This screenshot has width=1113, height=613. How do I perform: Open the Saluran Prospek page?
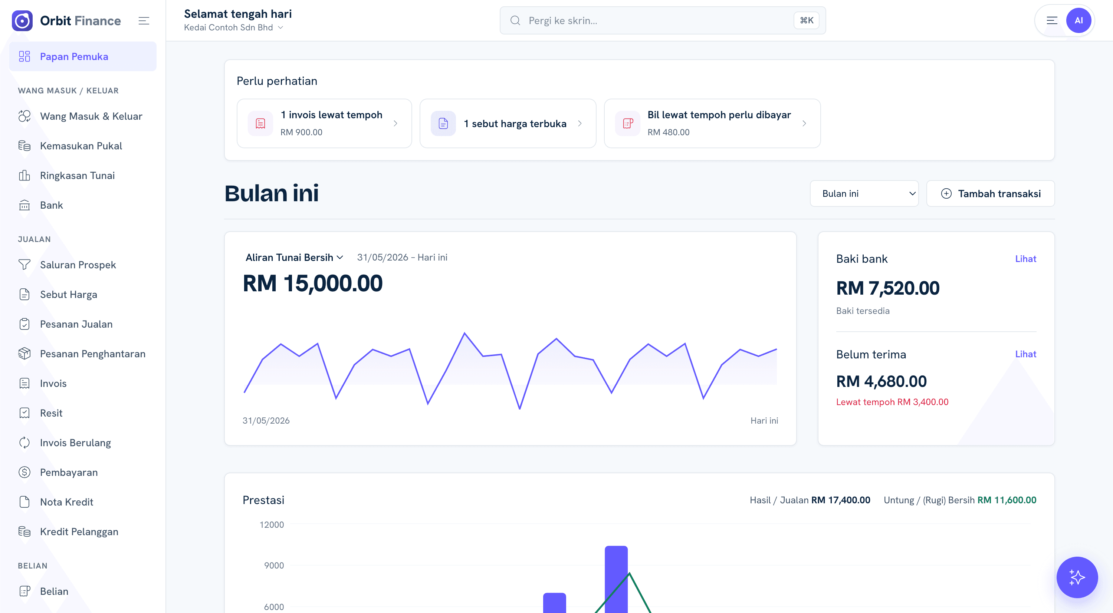[x=83, y=265]
